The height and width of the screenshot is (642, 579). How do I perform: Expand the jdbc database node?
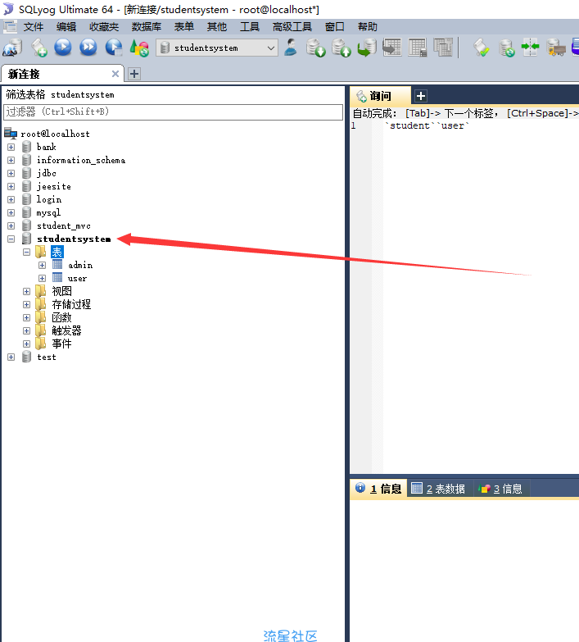[11, 173]
